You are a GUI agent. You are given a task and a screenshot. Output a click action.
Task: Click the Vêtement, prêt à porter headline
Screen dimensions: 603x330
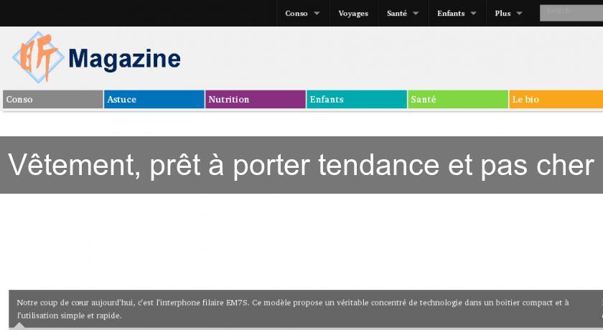pyautogui.click(x=301, y=165)
